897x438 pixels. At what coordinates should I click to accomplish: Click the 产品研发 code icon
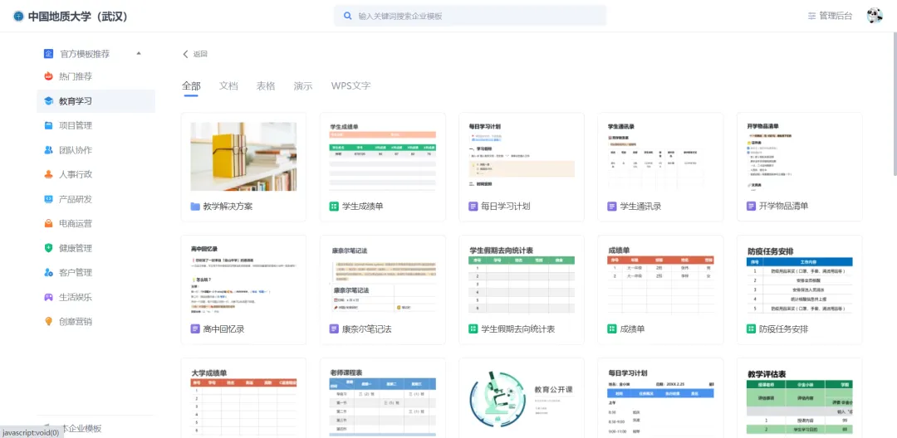[49, 199]
